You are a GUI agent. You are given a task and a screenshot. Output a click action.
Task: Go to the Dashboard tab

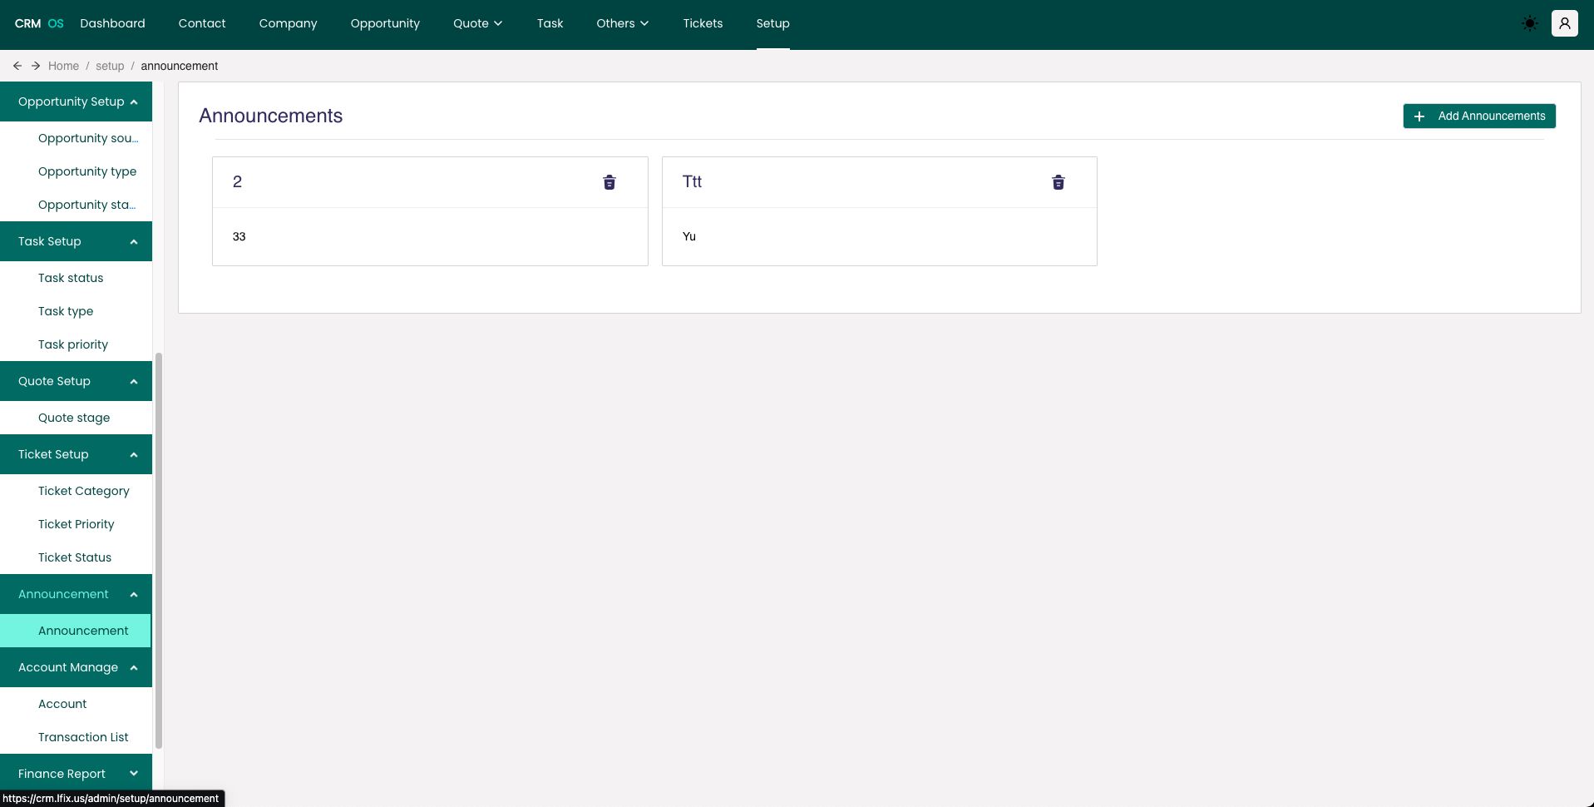tap(112, 23)
